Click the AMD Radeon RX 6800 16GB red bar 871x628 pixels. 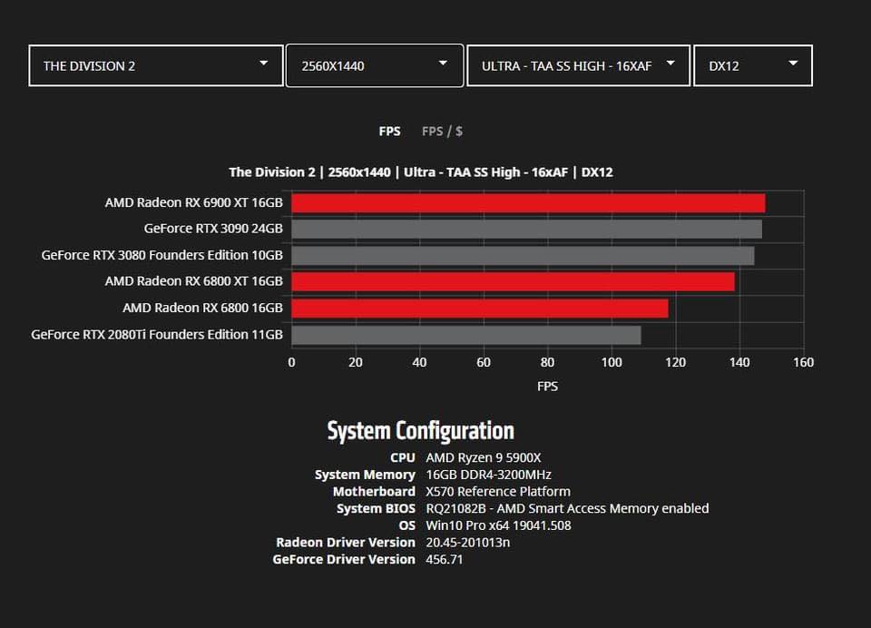pyautogui.click(x=480, y=309)
